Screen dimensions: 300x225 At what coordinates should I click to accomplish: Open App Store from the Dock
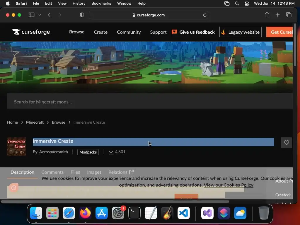coord(102,213)
